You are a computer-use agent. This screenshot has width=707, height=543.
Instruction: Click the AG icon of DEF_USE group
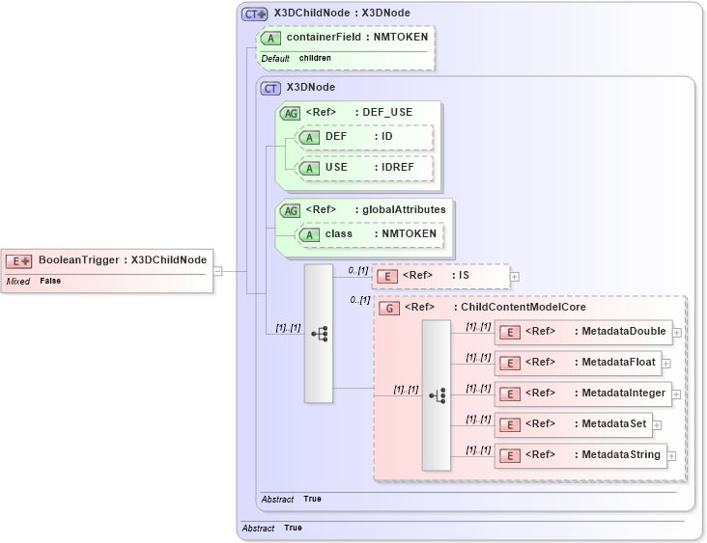290,114
